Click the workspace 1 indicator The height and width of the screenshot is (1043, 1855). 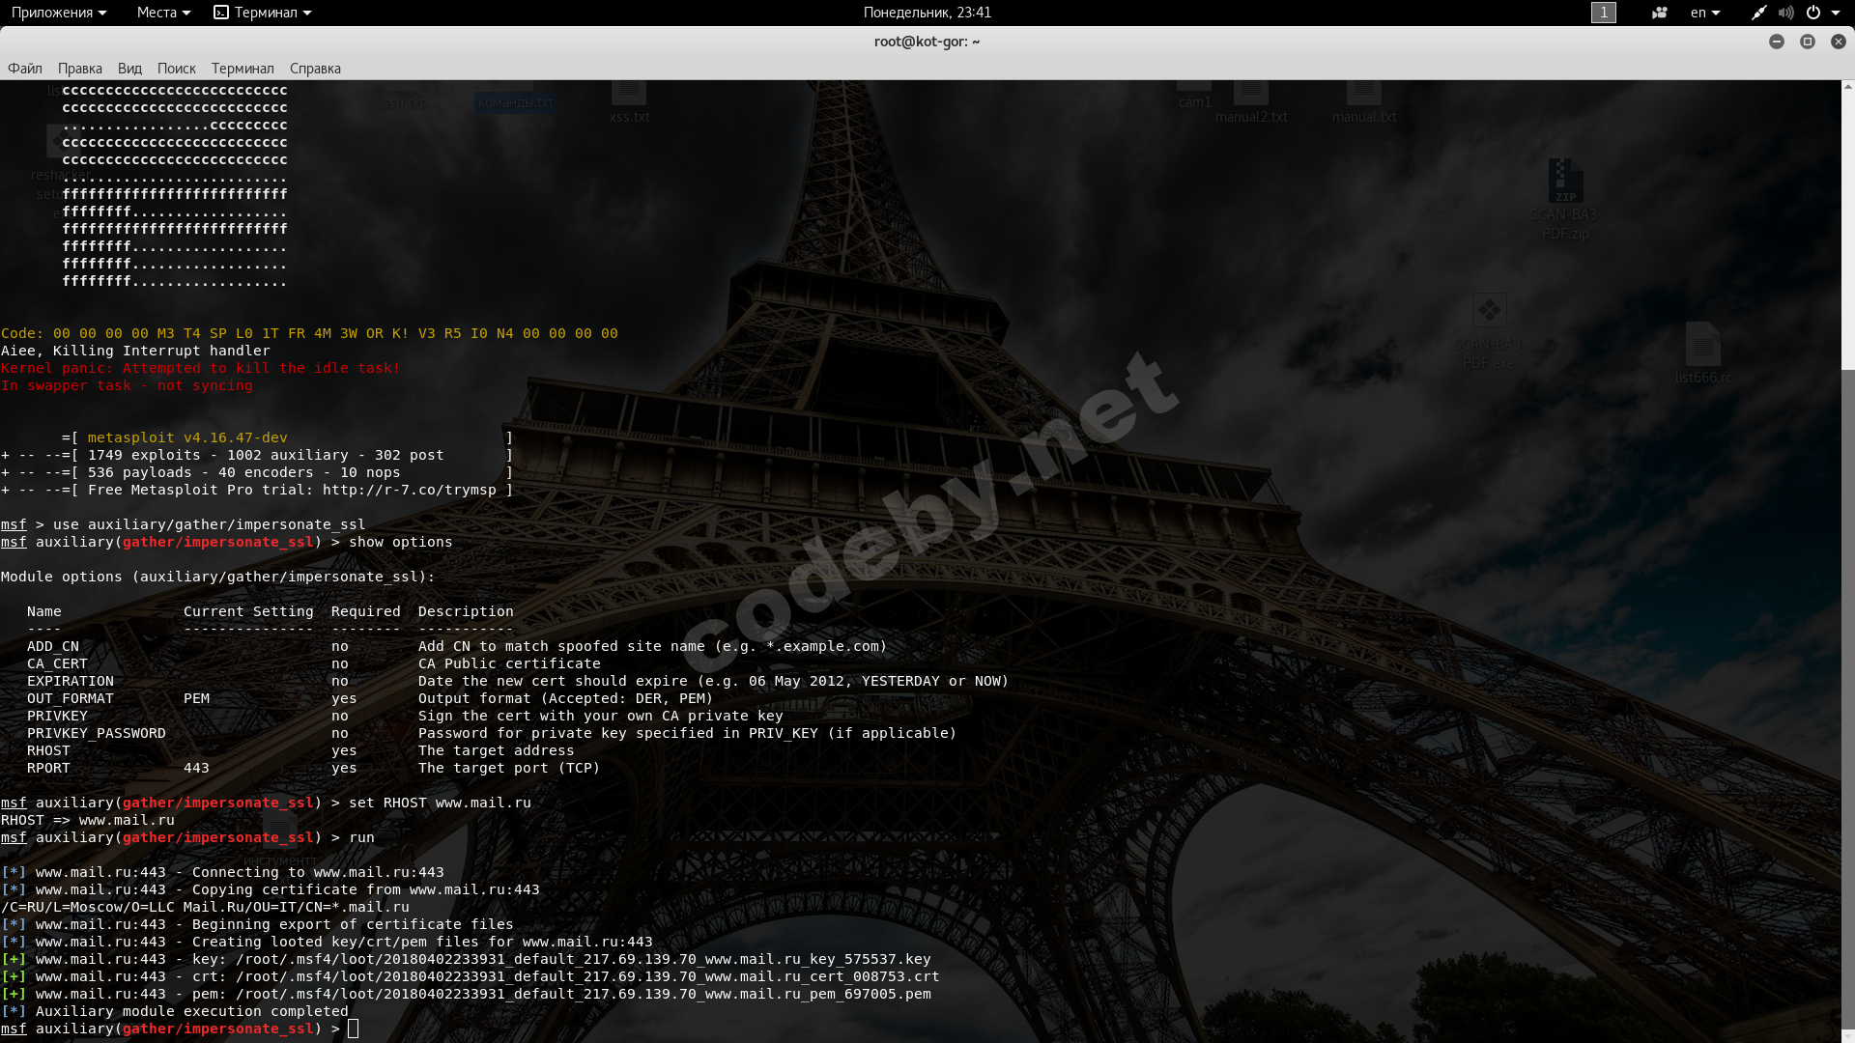[x=1603, y=13]
